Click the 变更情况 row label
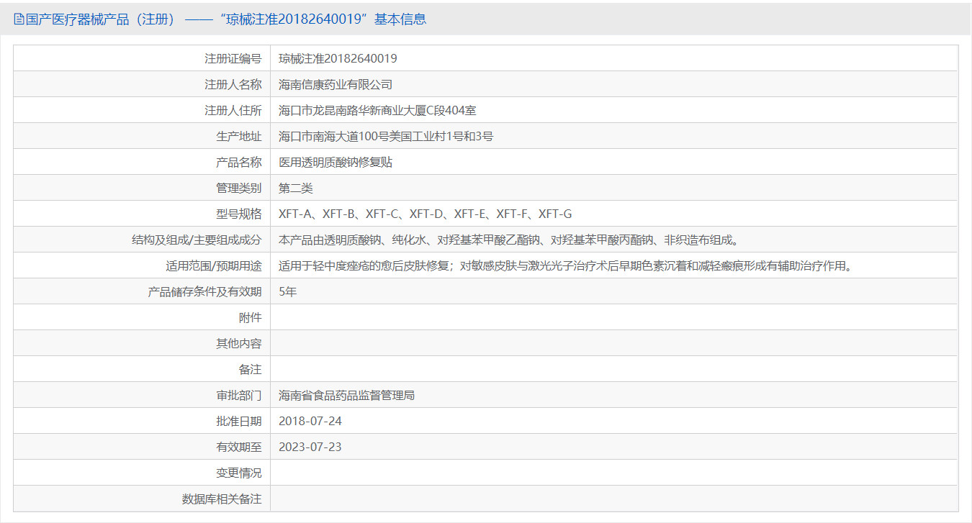Viewport: 972px width, 523px height. pyautogui.click(x=239, y=473)
